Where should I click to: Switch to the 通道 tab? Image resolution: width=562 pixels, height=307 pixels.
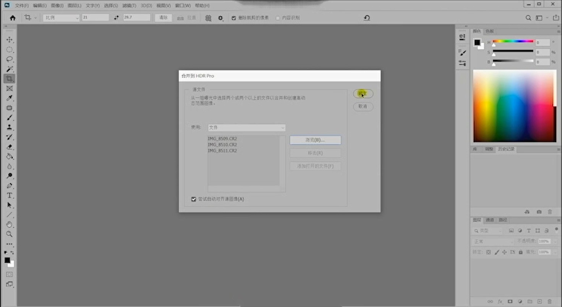pos(490,220)
